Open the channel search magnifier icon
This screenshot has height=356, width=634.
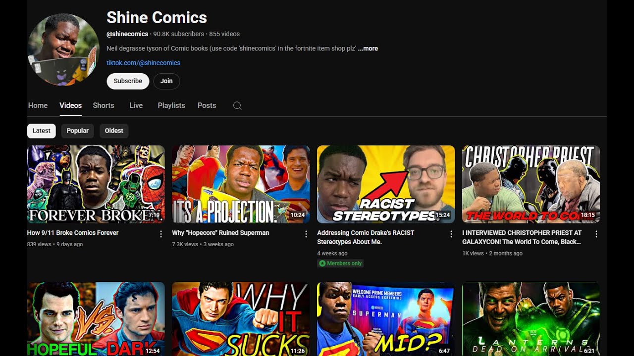point(237,106)
